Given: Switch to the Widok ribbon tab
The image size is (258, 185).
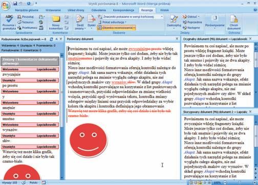Looking at the screenshot, I should pyautogui.click(x=164, y=10).
